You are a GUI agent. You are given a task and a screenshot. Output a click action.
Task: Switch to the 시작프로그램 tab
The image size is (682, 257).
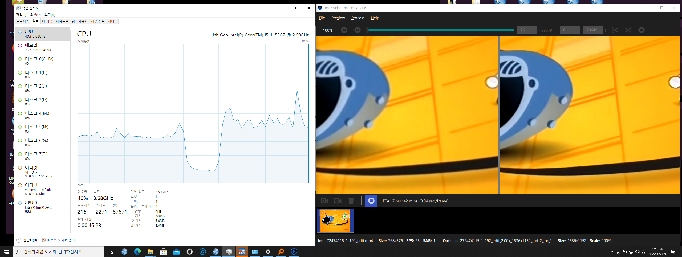(x=65, y=21)
